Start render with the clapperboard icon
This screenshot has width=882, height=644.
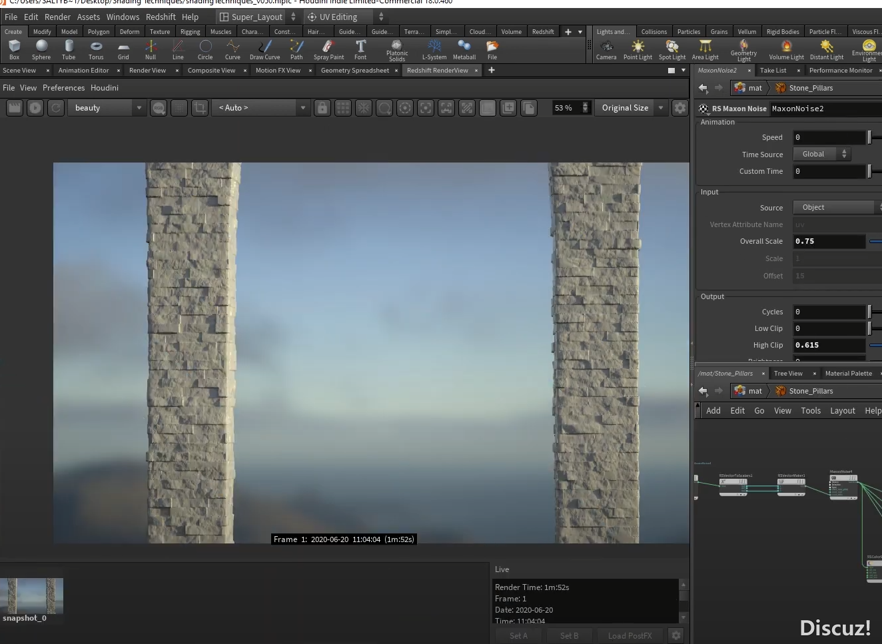point(15,108)
